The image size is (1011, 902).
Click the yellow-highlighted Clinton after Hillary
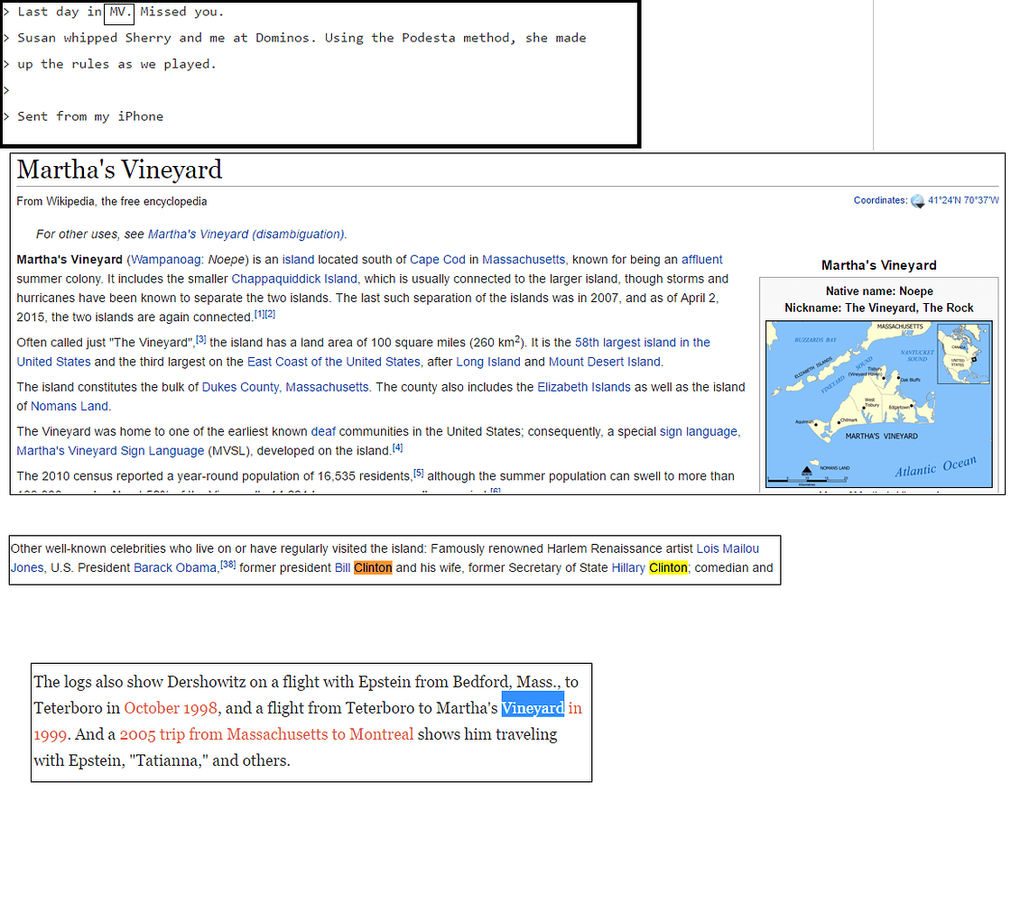(x=668, y=568)
